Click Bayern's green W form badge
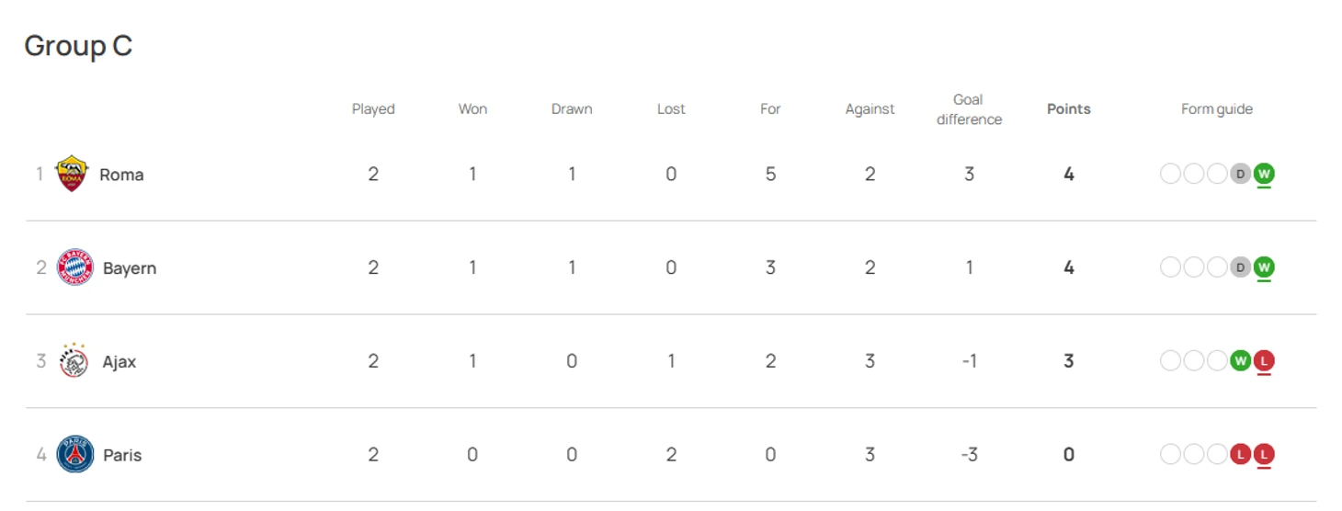 1264,267
